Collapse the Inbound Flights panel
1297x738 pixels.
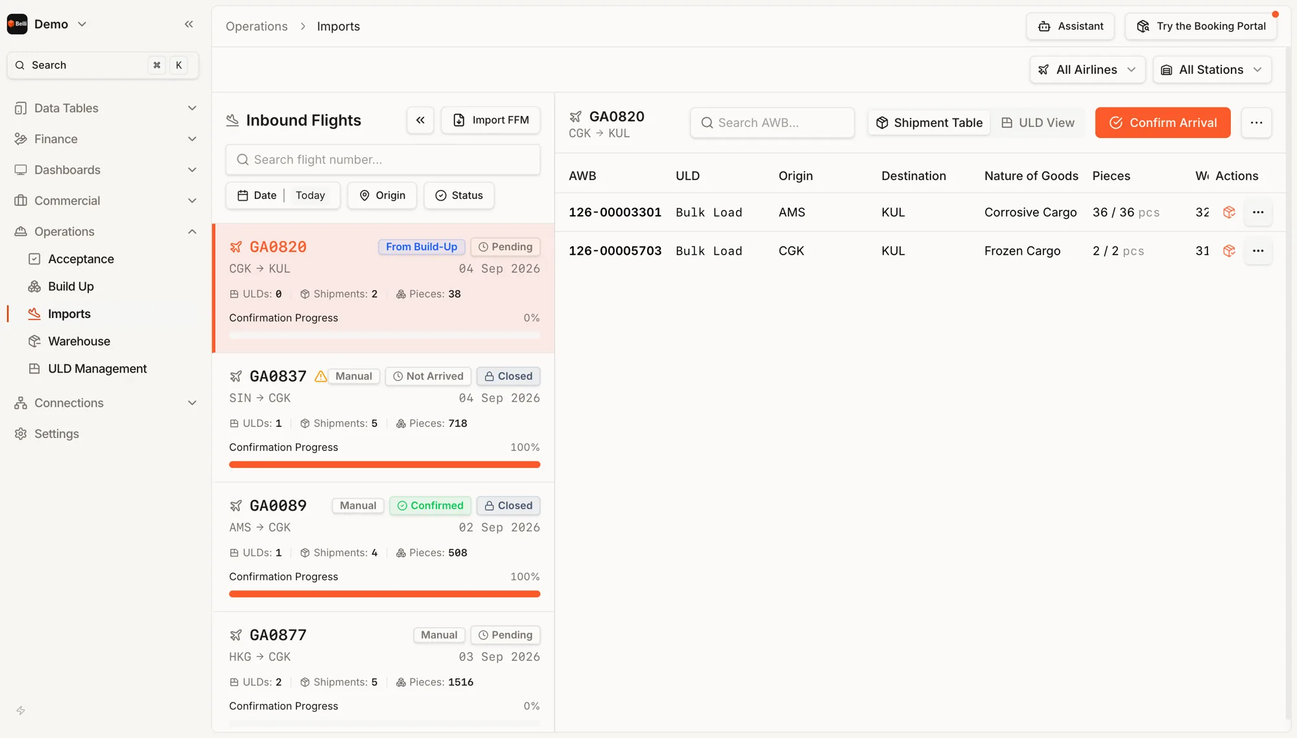tap(420, 120)
